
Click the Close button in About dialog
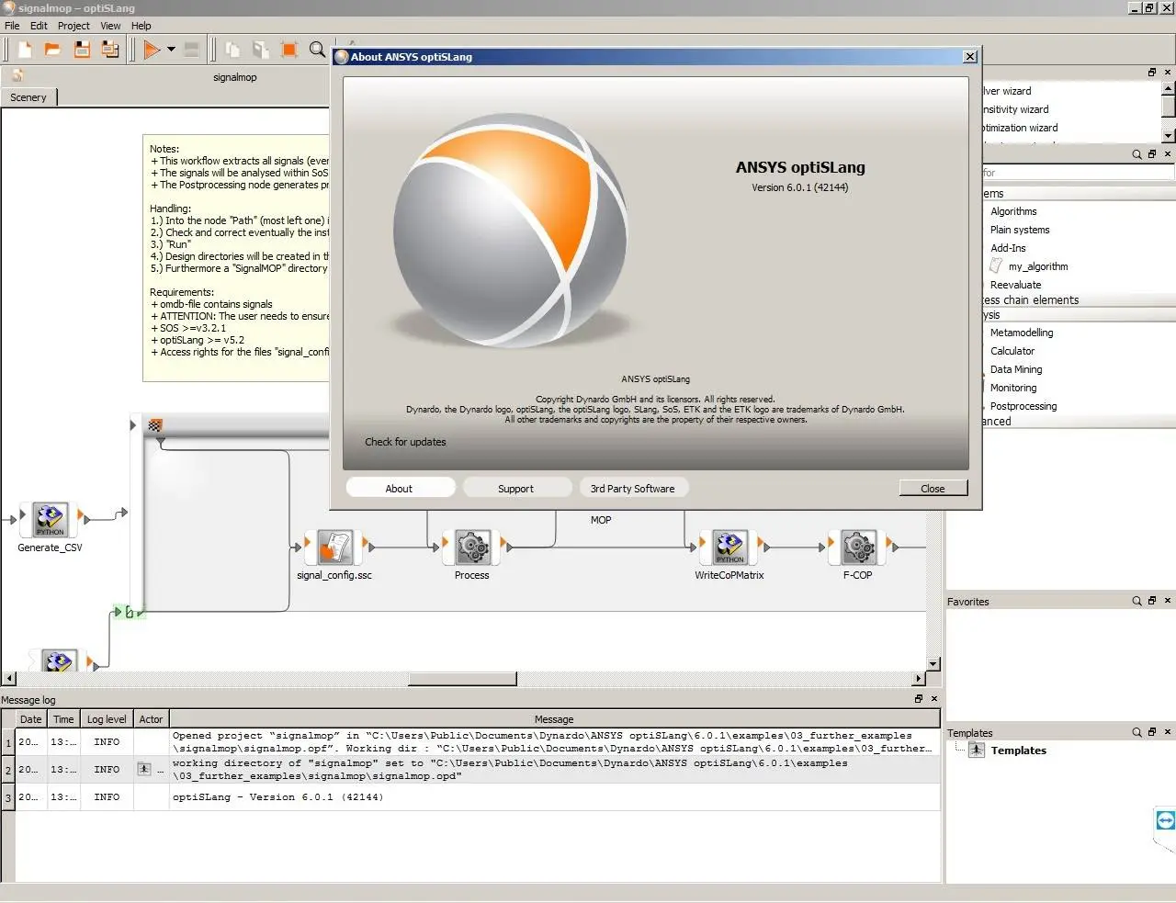[x=933, y=489]
